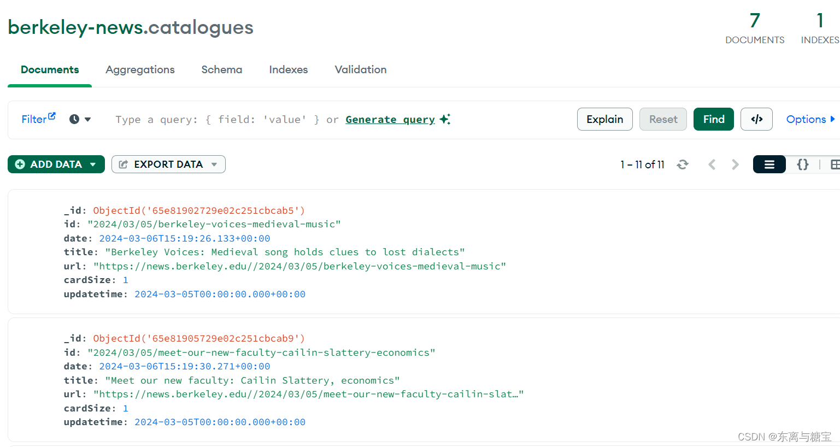Expand the query Options
The width and height of the screenshot is (840, 447).
(x=810, y=119)
